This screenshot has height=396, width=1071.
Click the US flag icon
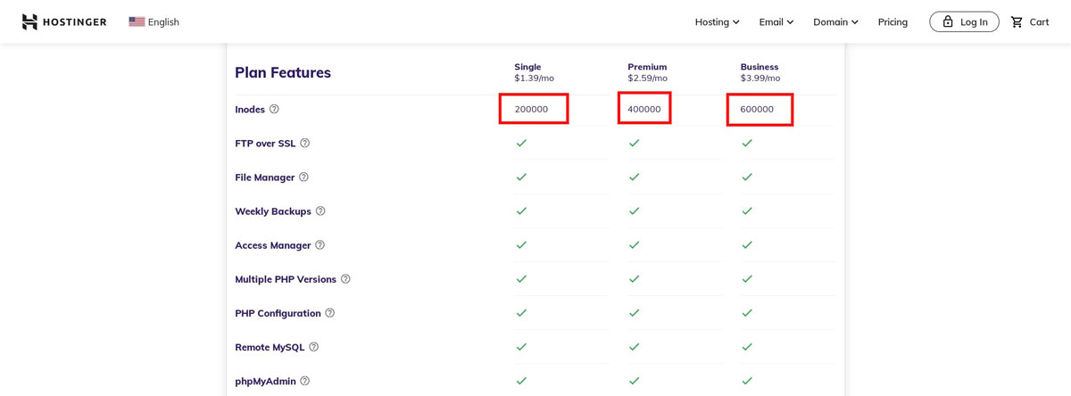click(x=137, y=21)
